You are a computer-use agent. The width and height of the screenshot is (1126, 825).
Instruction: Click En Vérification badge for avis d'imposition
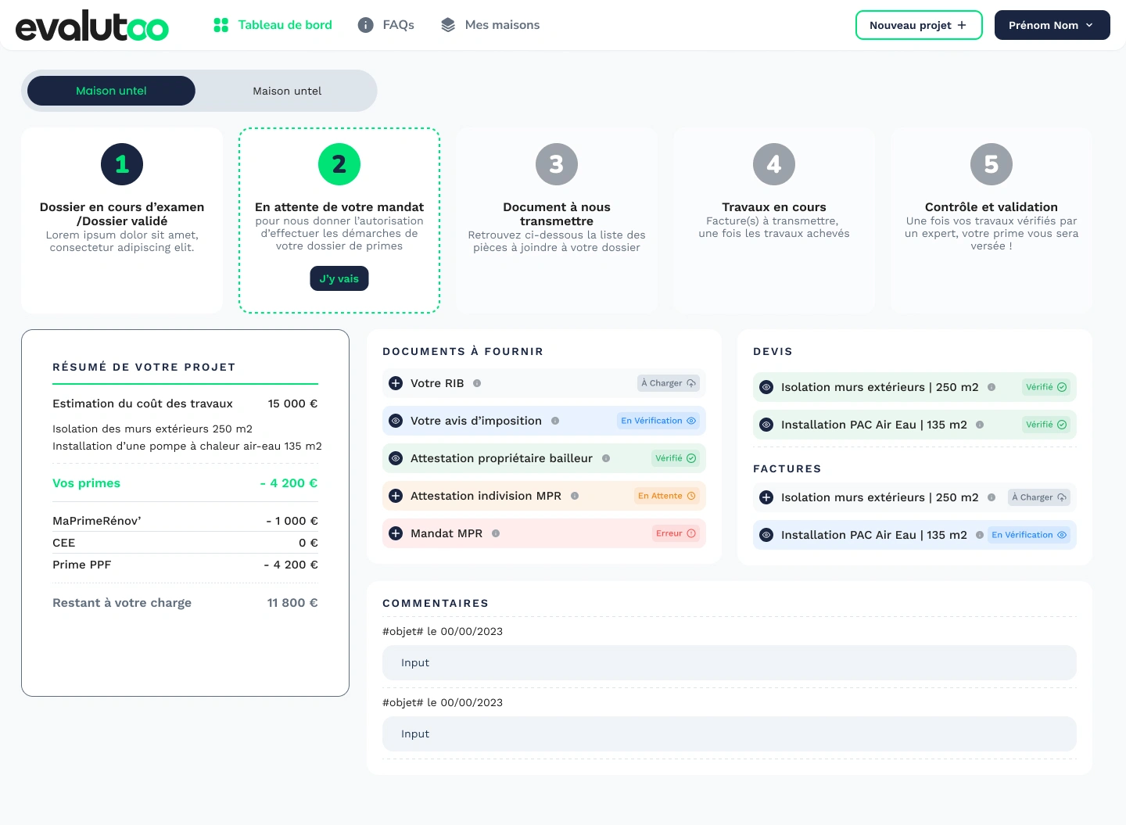click(x=658, y=421)
